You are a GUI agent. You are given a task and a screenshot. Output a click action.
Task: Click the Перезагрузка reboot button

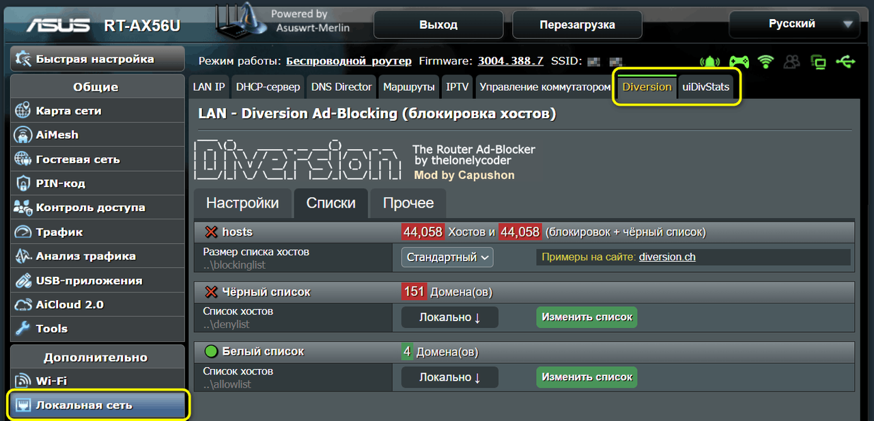click(x=577, y=25)
